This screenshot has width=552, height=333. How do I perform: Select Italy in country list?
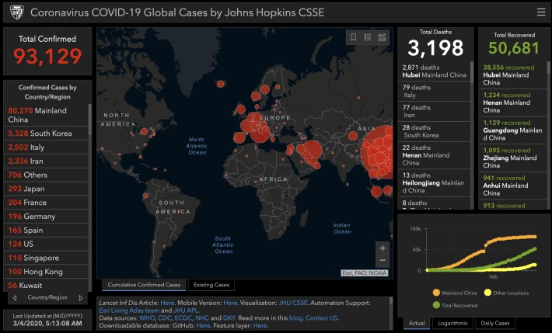coord(46,147)
